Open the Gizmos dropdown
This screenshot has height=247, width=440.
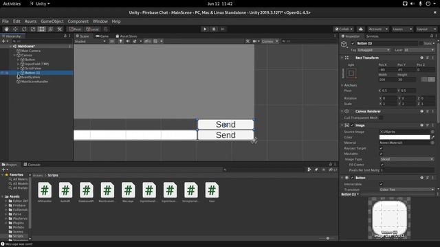(x=270, y=41)
